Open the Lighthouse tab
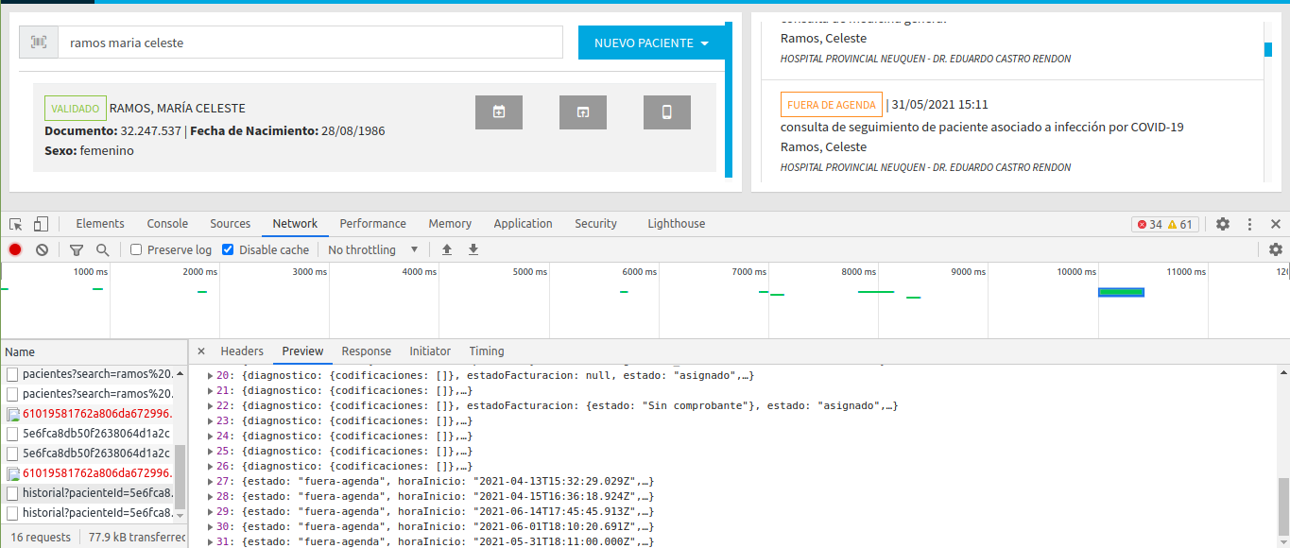 pyautogui.click(x=676, y=224)
